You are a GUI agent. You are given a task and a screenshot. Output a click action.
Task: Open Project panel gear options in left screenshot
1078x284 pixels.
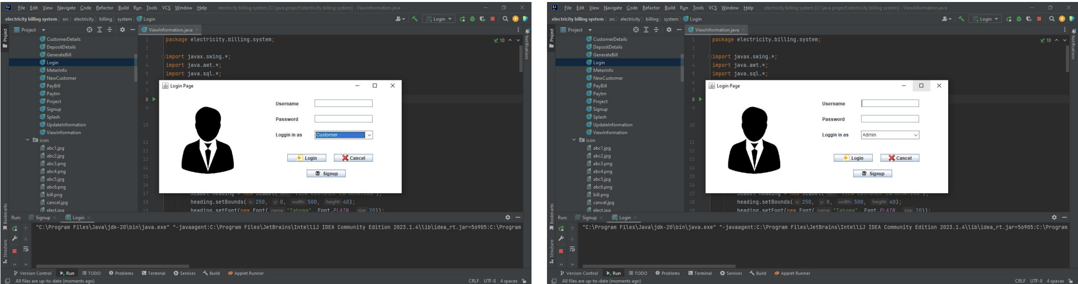tap(122, 30)
